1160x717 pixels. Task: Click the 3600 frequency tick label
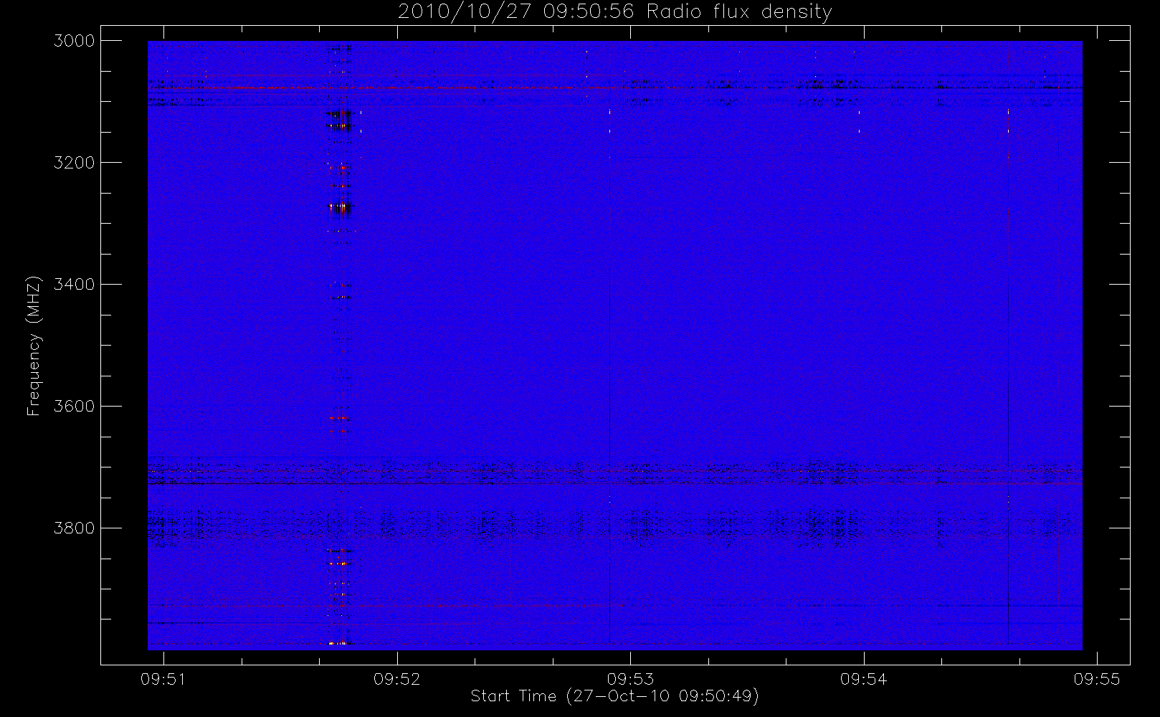pos(75,407)
